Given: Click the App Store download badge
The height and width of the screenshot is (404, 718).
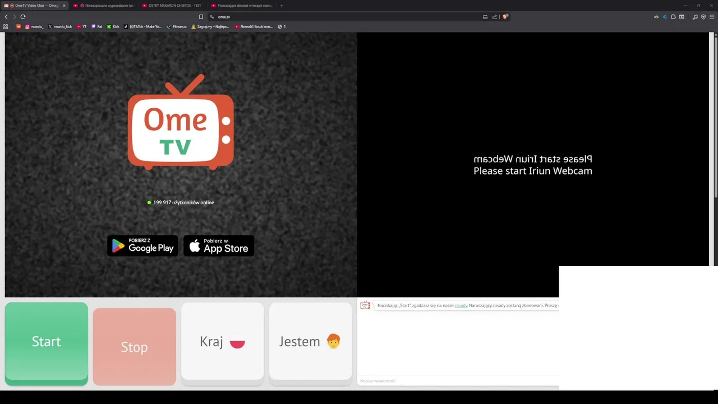Looking at the screenshot, I should pyautogui.click(x=219, y=246).
